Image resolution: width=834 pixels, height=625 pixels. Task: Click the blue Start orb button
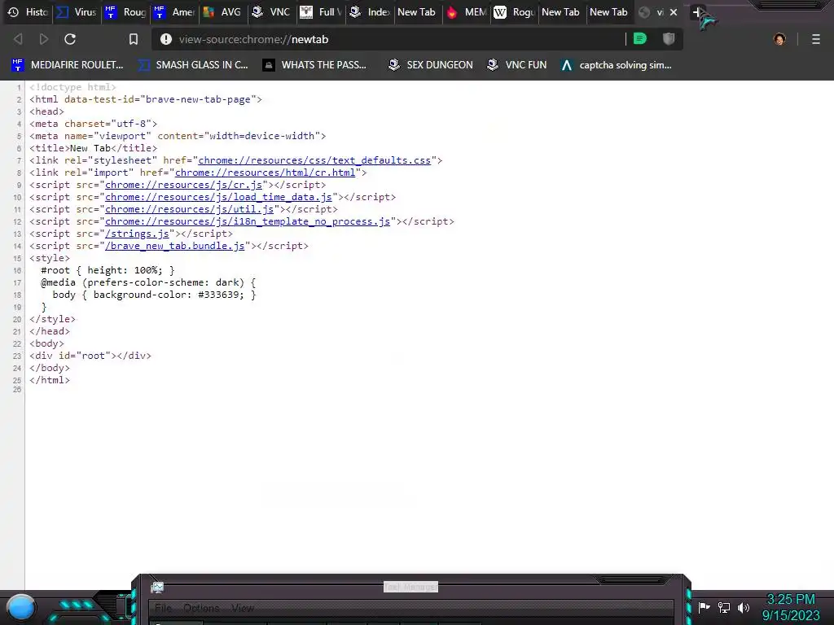point(20,607)
